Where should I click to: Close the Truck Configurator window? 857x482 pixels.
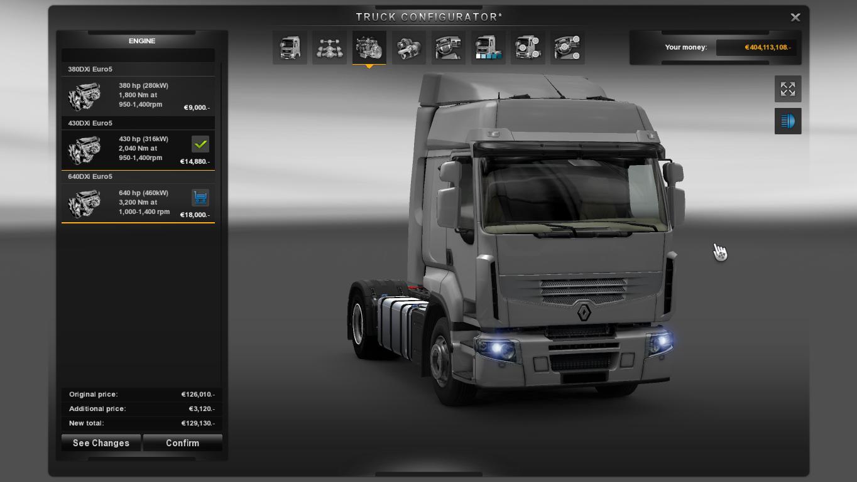795,18
